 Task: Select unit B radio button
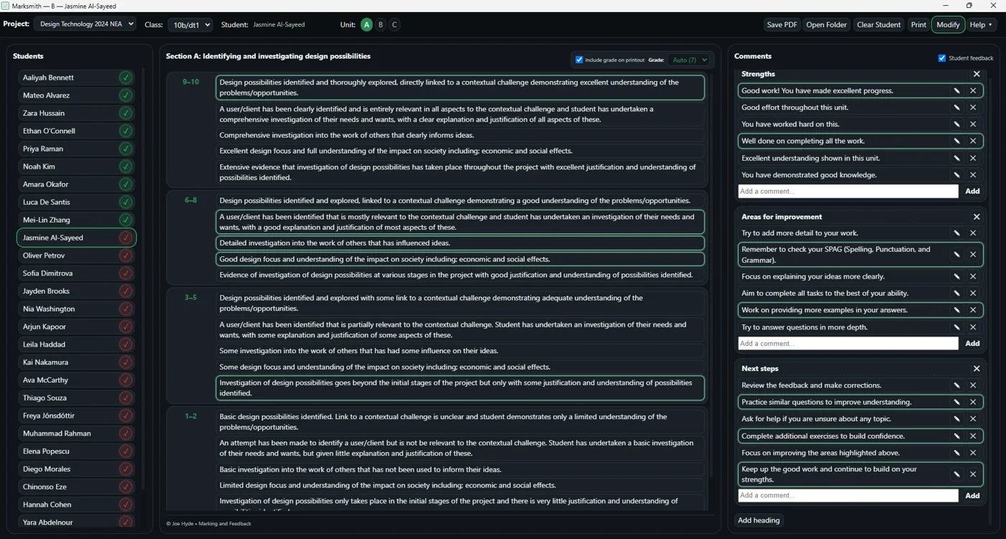pos(381,24)
